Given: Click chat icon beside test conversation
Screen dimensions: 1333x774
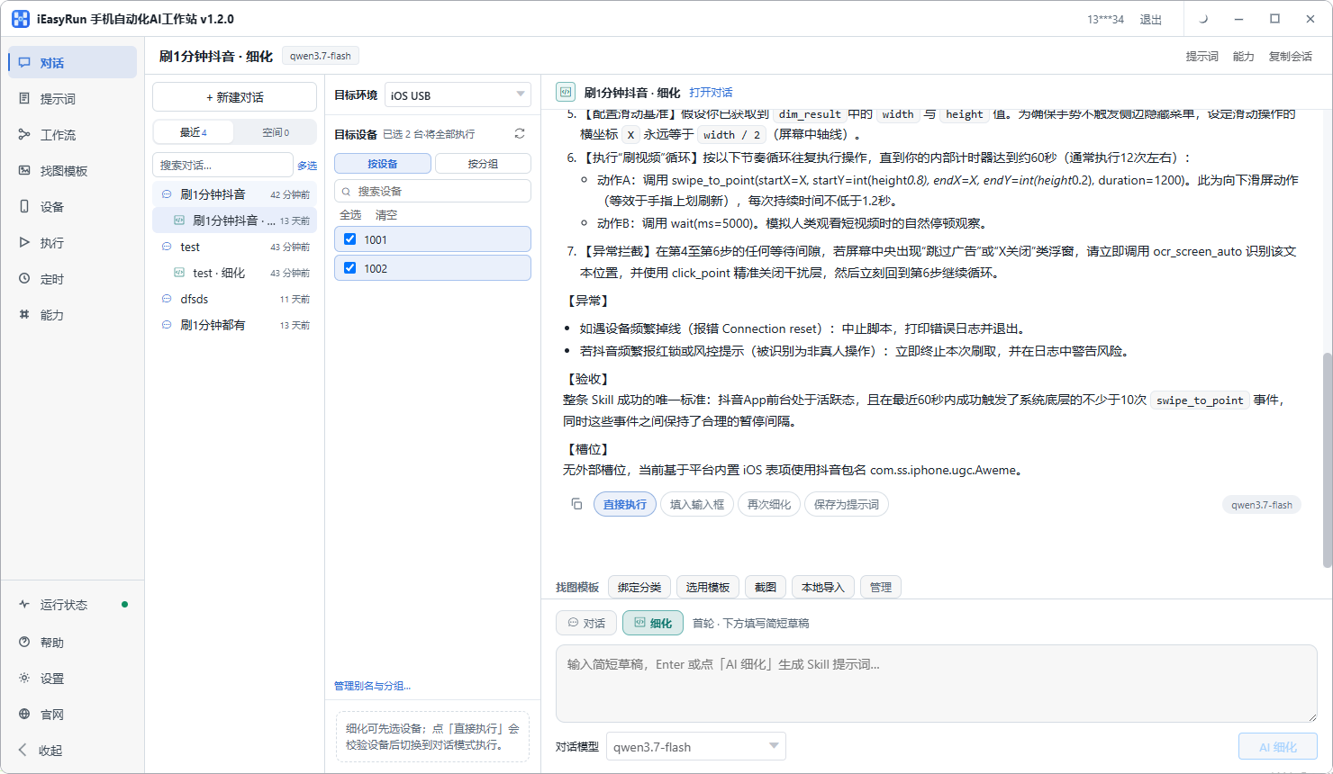Looking at the screenshot, I should pos(167,247).
